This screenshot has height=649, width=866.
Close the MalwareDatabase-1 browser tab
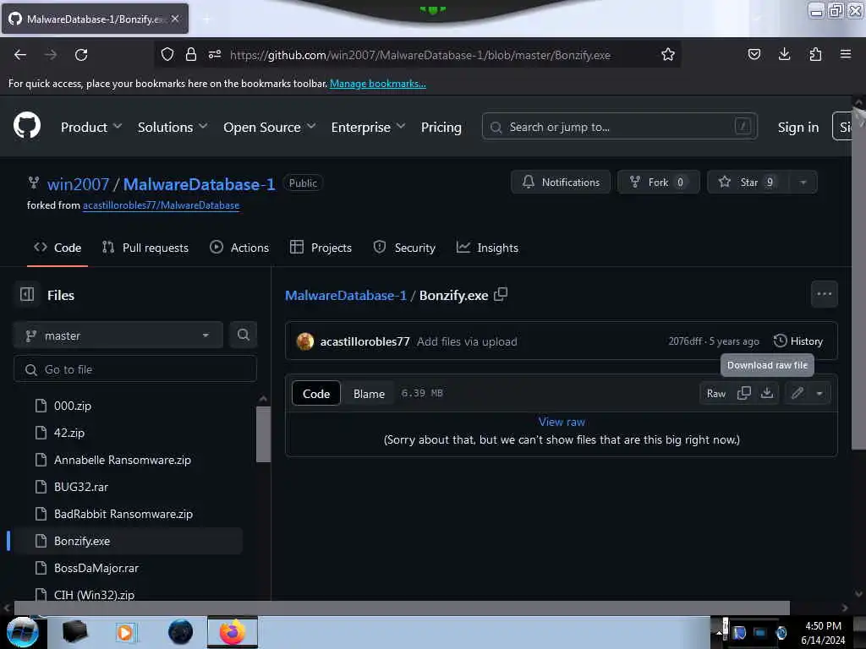pos(175,19)
